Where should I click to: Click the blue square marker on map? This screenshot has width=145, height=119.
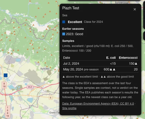(5, 75)
